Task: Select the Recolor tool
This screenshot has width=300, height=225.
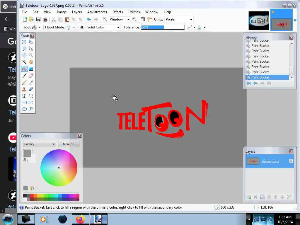Action: click(31, 89)
